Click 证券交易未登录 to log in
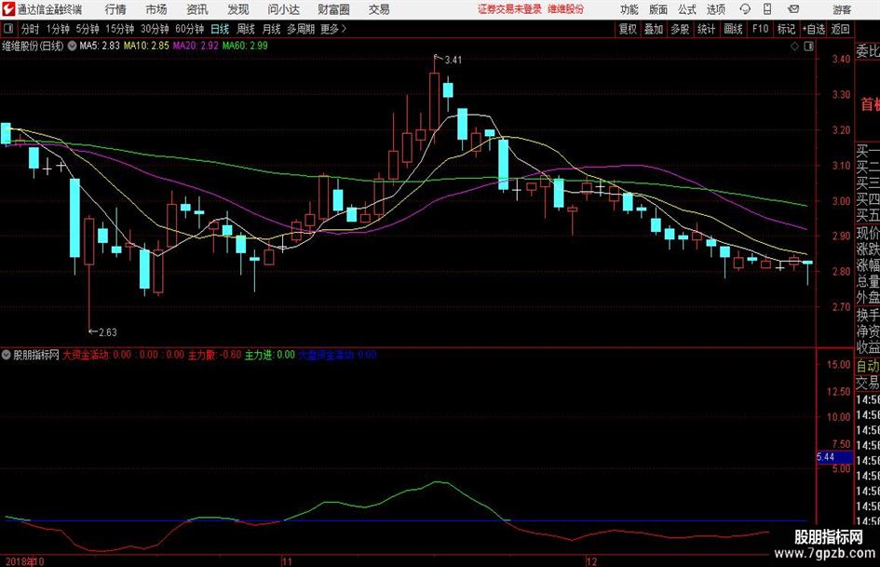880x567 pixels. (509, 9)
